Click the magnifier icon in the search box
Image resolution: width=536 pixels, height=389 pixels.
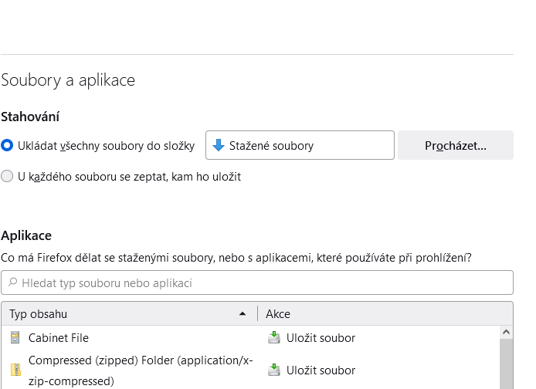pos(12,282)
